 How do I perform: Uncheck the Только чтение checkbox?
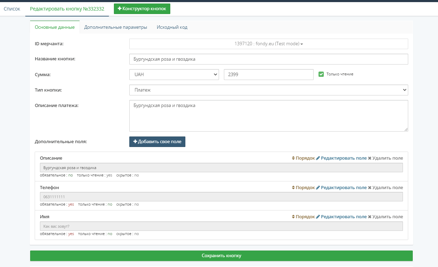coord(321,74)
